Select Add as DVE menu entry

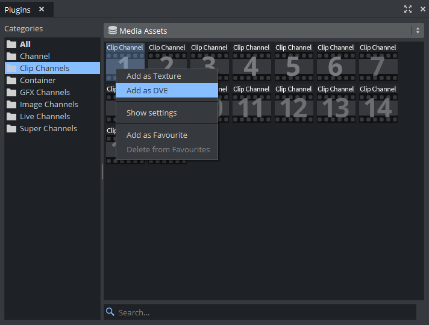pos(147,90)
